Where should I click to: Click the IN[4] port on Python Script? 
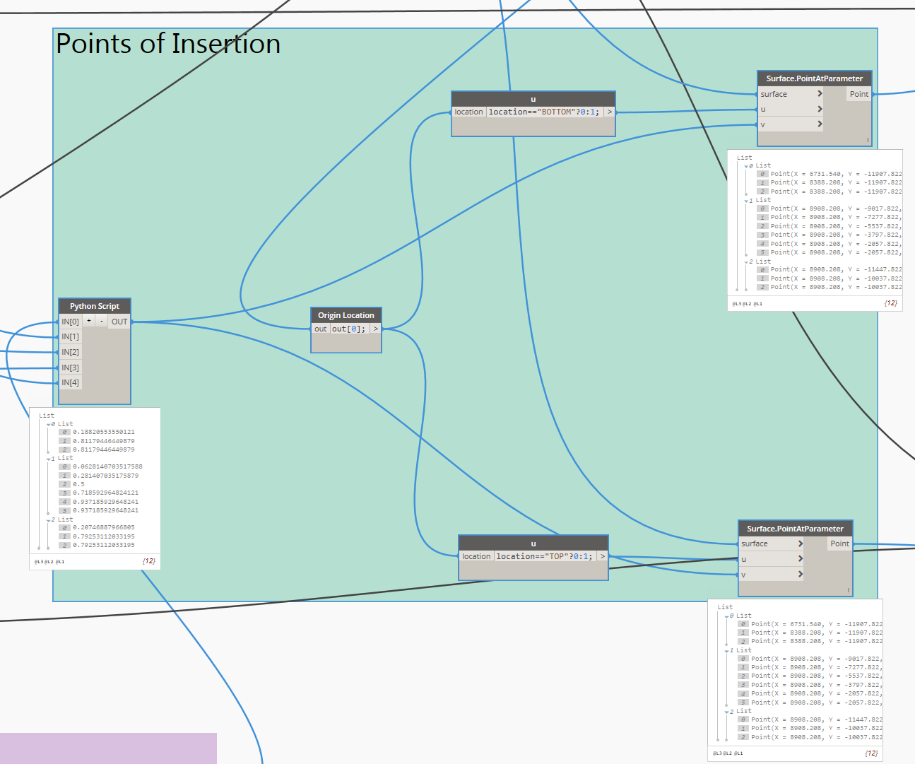(x=70, y=382)
